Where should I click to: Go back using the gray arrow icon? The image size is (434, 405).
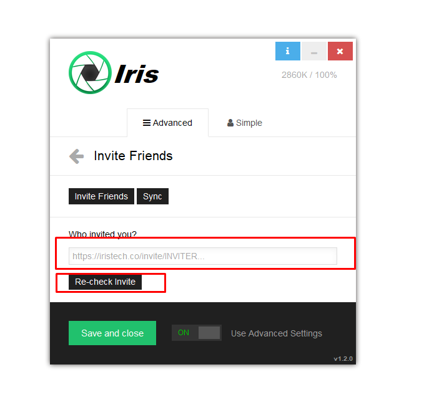(x=76, y=156)
